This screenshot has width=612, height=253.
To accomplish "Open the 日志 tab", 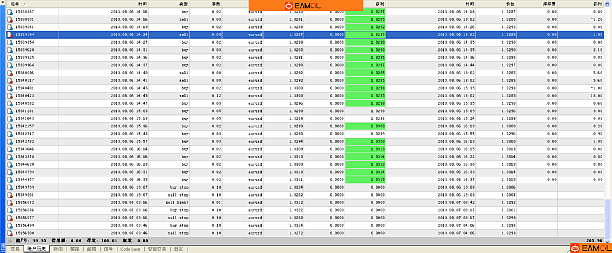I will point(179,249).
